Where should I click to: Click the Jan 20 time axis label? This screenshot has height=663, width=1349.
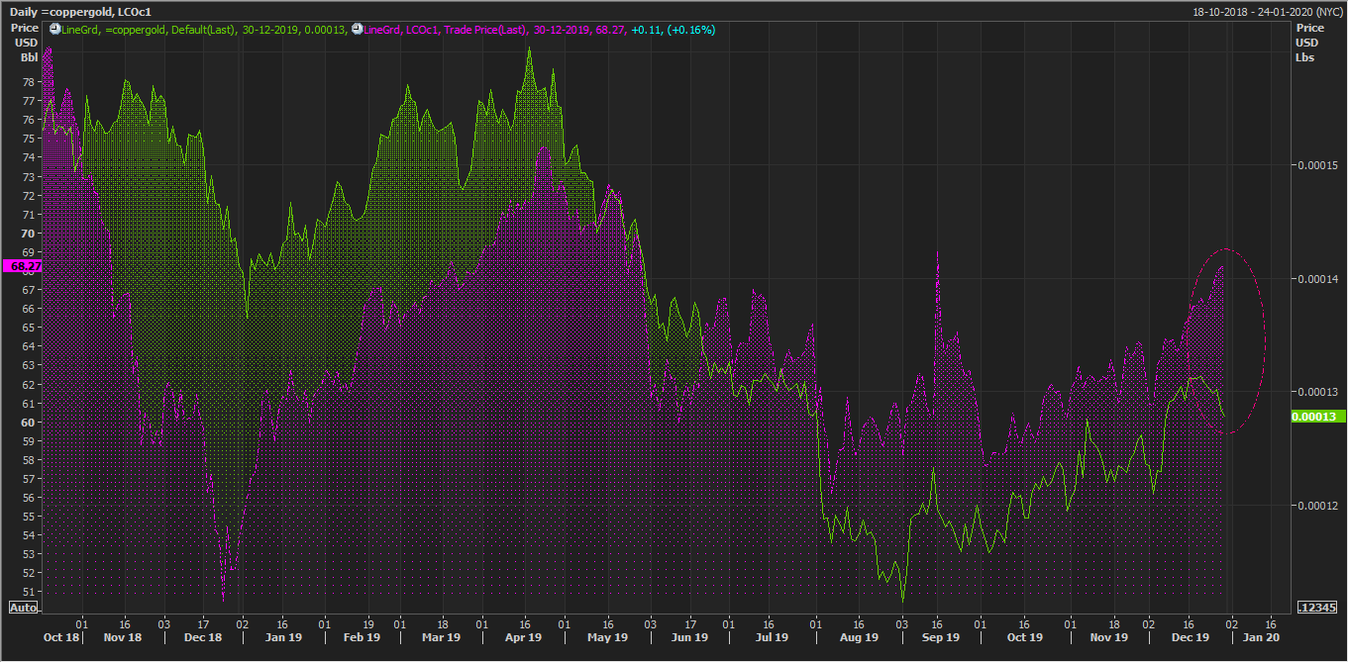1260,637
